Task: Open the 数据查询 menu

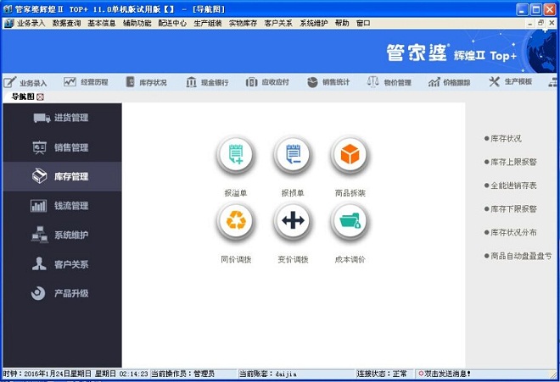Action: [x=66, y=23]
